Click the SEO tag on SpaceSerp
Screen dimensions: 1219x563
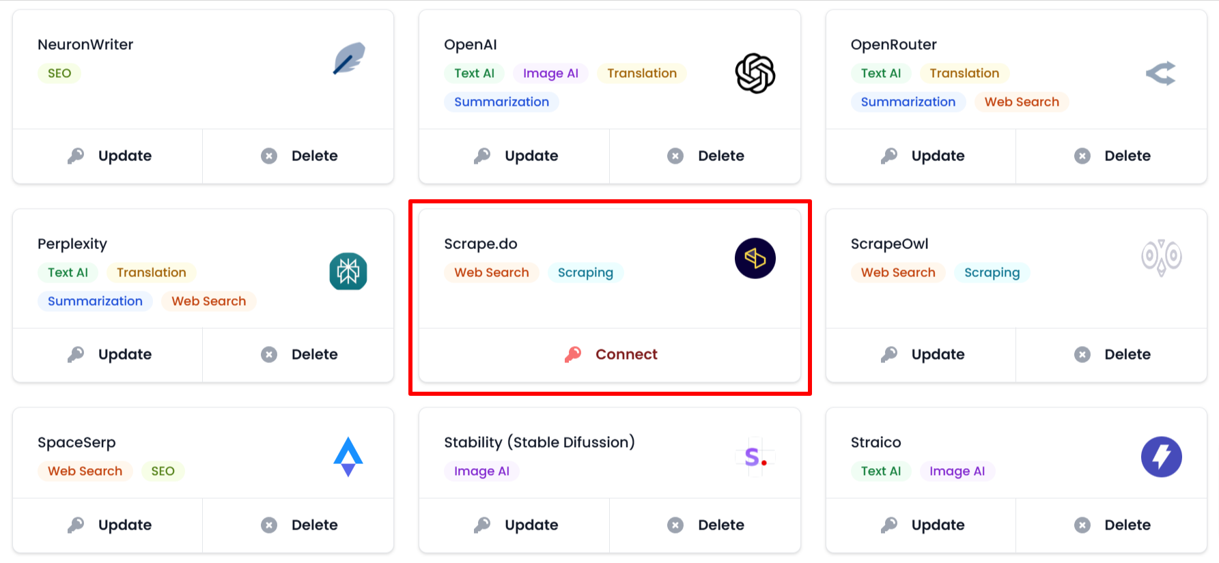point(163,471)
